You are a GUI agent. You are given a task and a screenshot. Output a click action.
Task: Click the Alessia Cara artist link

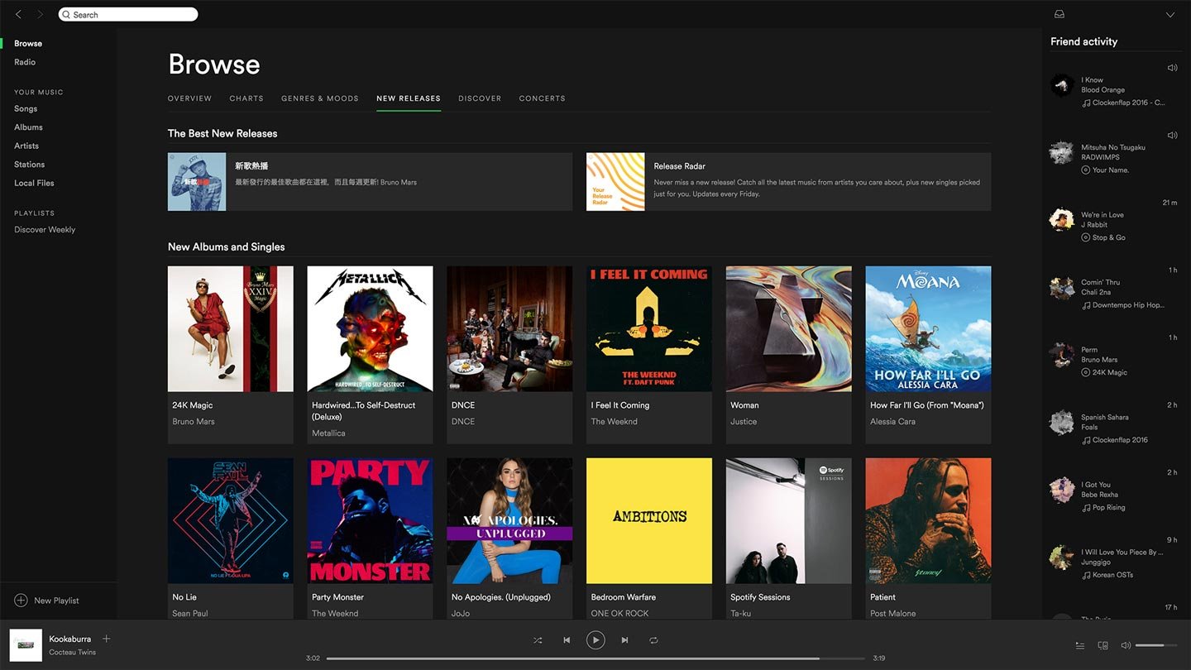click(x=893, y=422)
